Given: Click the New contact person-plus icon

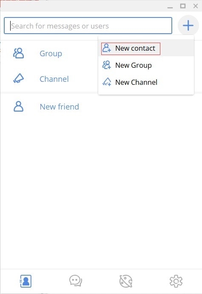Looking at the screenshot, I should [x=106, y=48].
